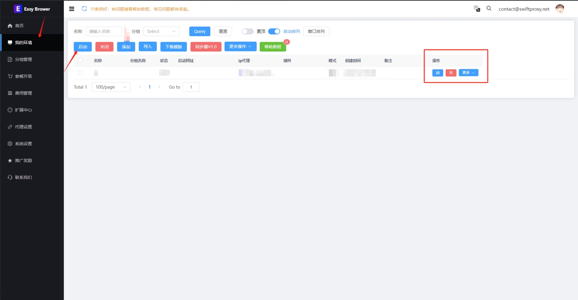578x300 pixels.
Task: Click the green 帮助教程 button
Action: (272, 47)
